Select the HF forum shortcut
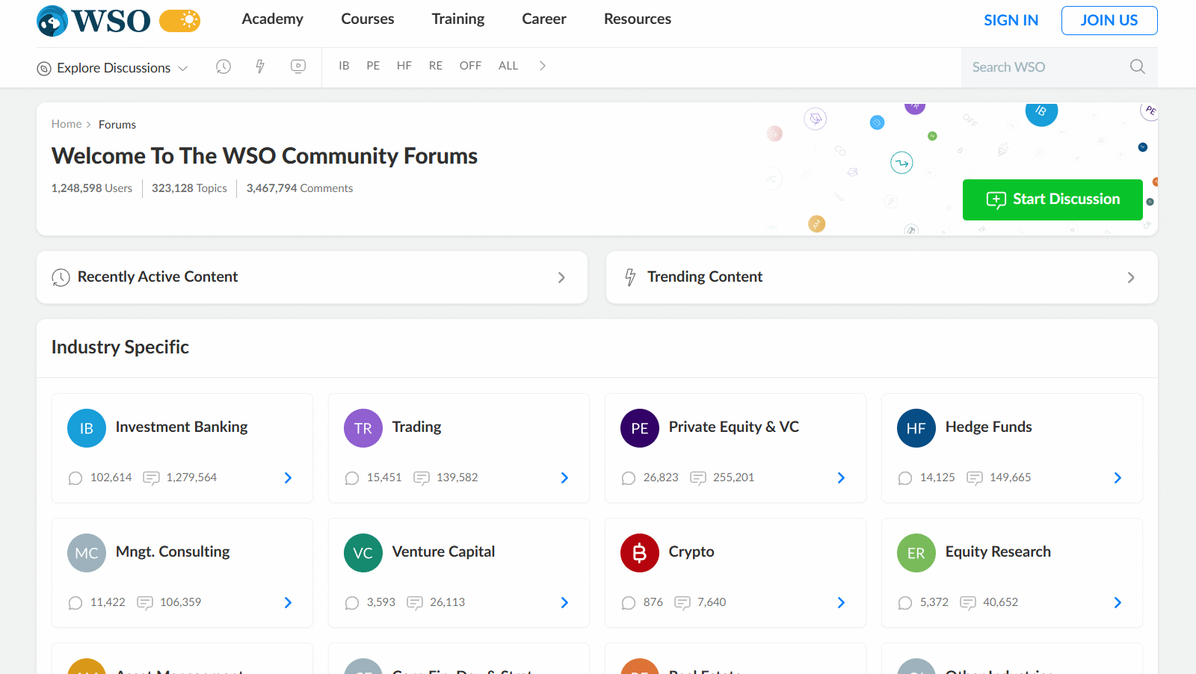Screen dimensions: 1196x674 (404, 66)
